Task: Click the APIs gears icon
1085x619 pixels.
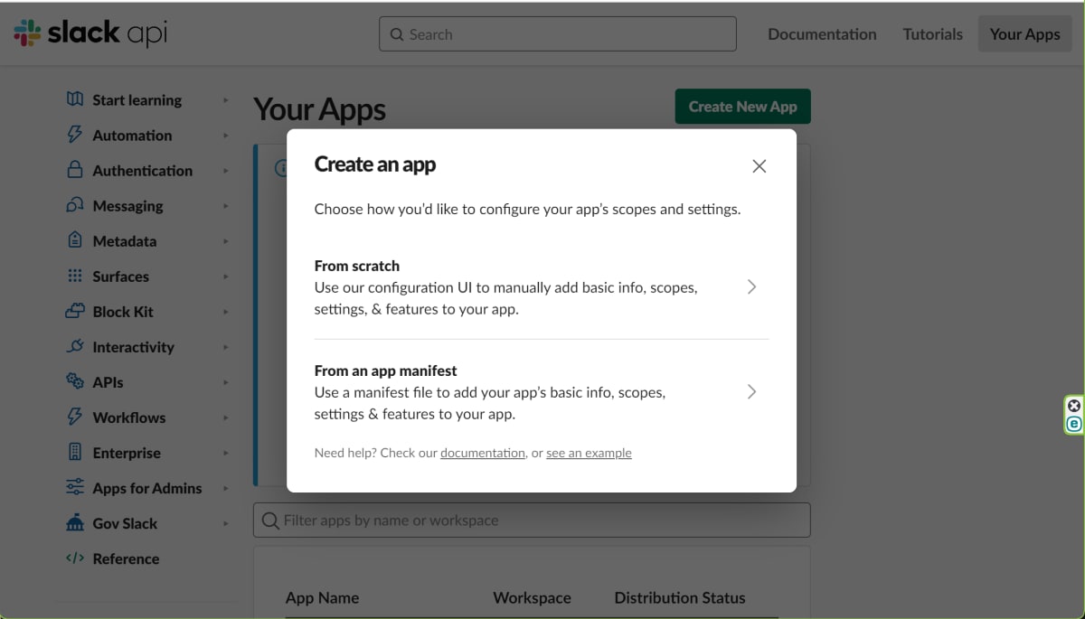Action: 75,381
